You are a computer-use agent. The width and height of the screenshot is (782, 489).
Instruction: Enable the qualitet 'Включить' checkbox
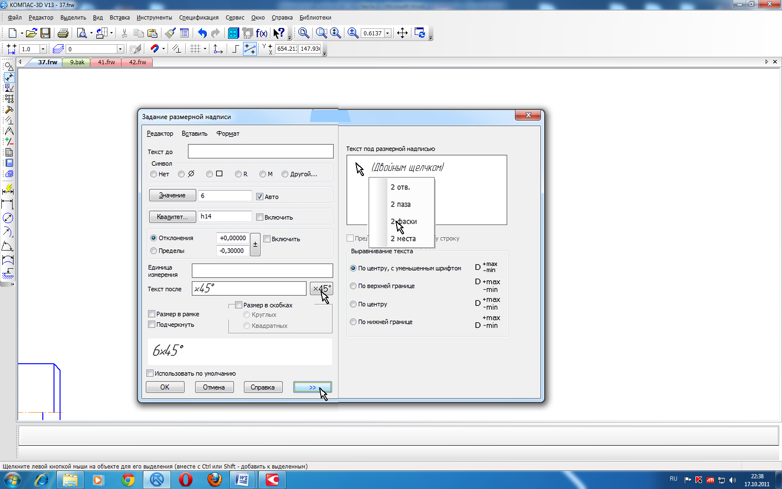click(260, 217)
